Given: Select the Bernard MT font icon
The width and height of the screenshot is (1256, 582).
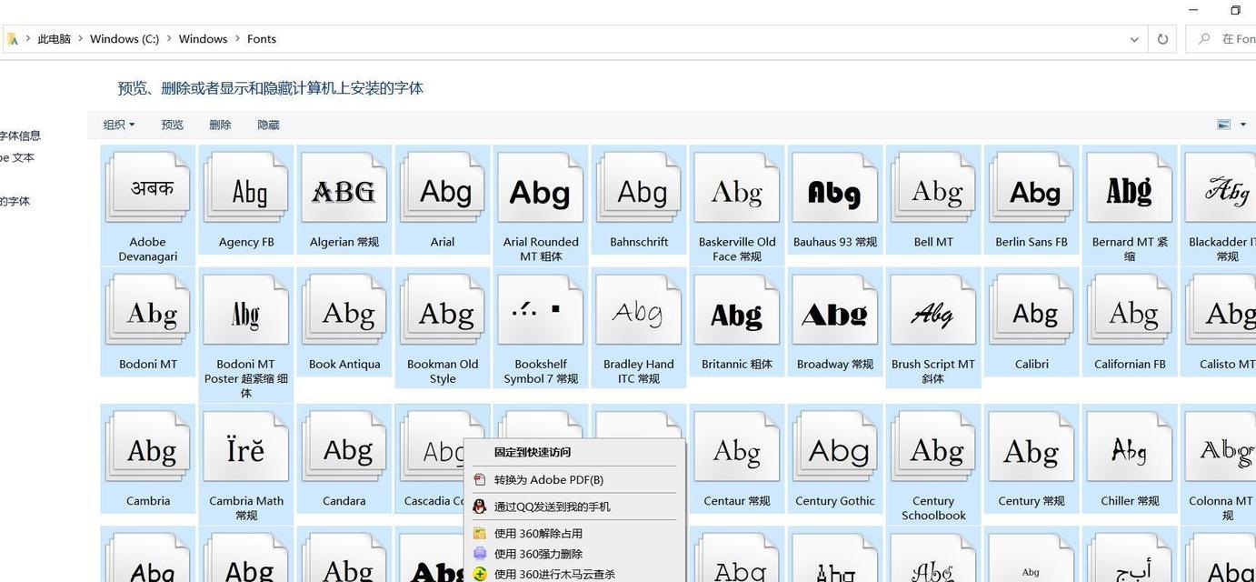Looking at the screenshot, I should click(x=1130, y=187).
